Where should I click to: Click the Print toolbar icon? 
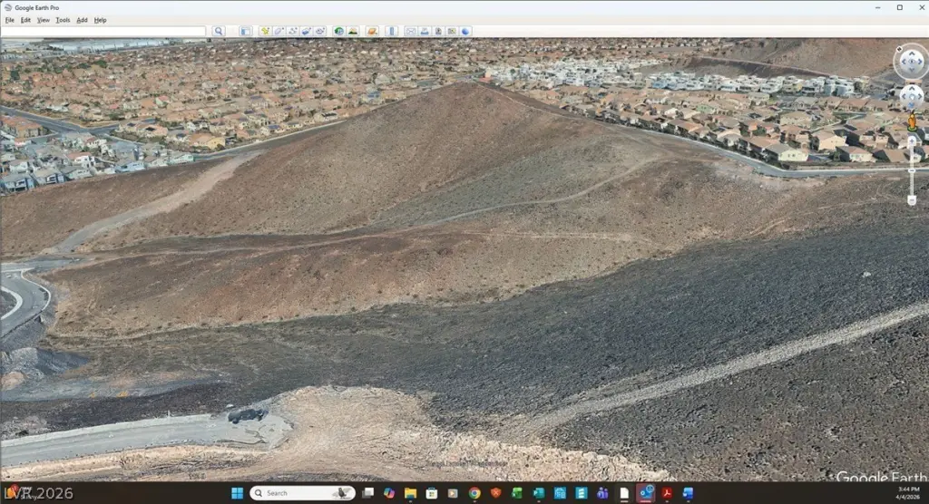[x=425, y=31]
